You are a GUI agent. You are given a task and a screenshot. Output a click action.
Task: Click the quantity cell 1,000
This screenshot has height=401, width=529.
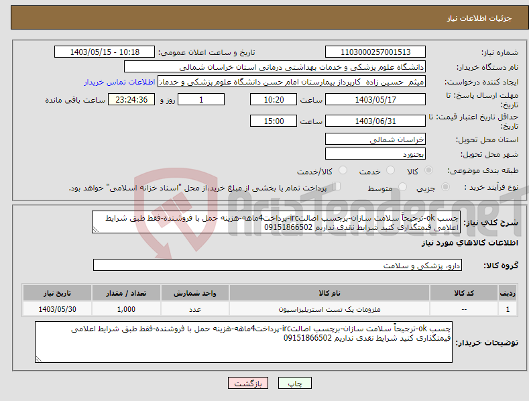pyautogui.click(x=126, y=309)
